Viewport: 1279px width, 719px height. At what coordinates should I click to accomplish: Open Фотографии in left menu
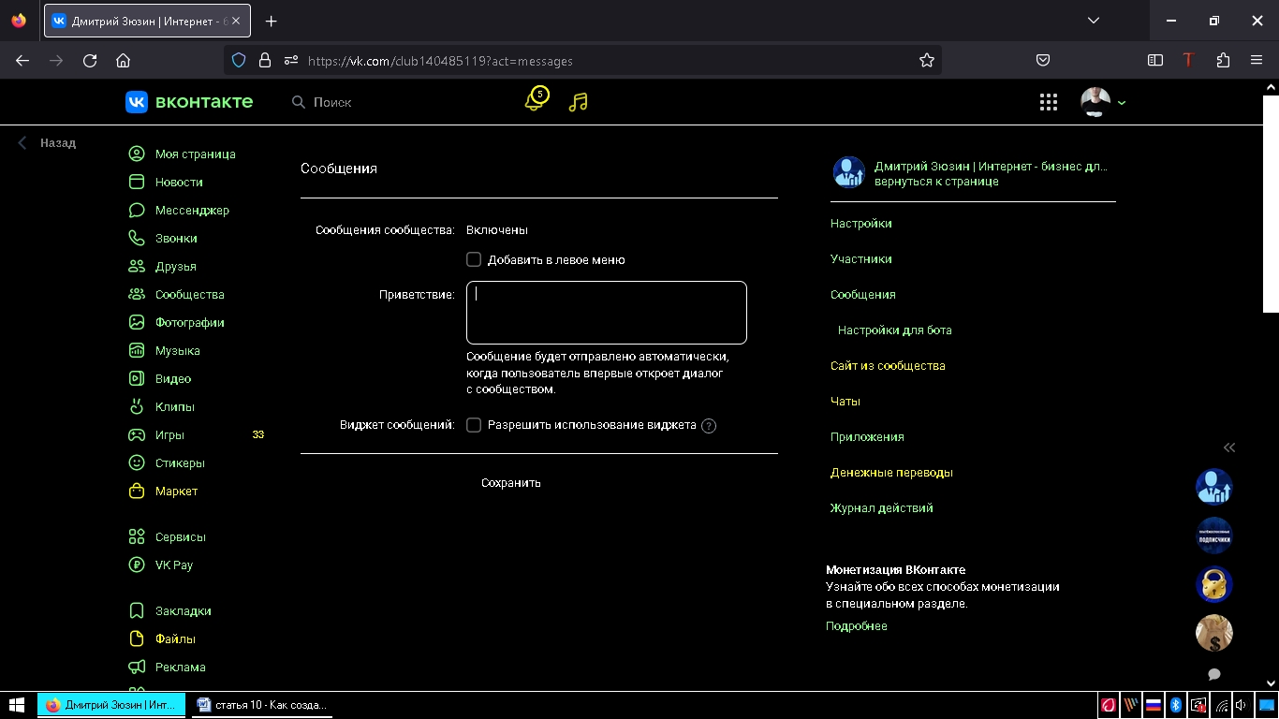point(190,323)
